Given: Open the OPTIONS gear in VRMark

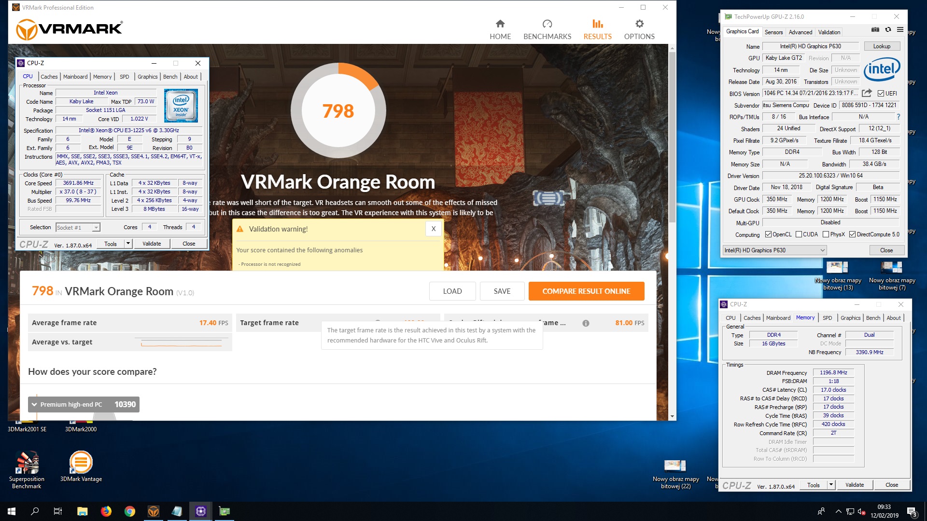Looking at the screenshot, I should 639,29.
